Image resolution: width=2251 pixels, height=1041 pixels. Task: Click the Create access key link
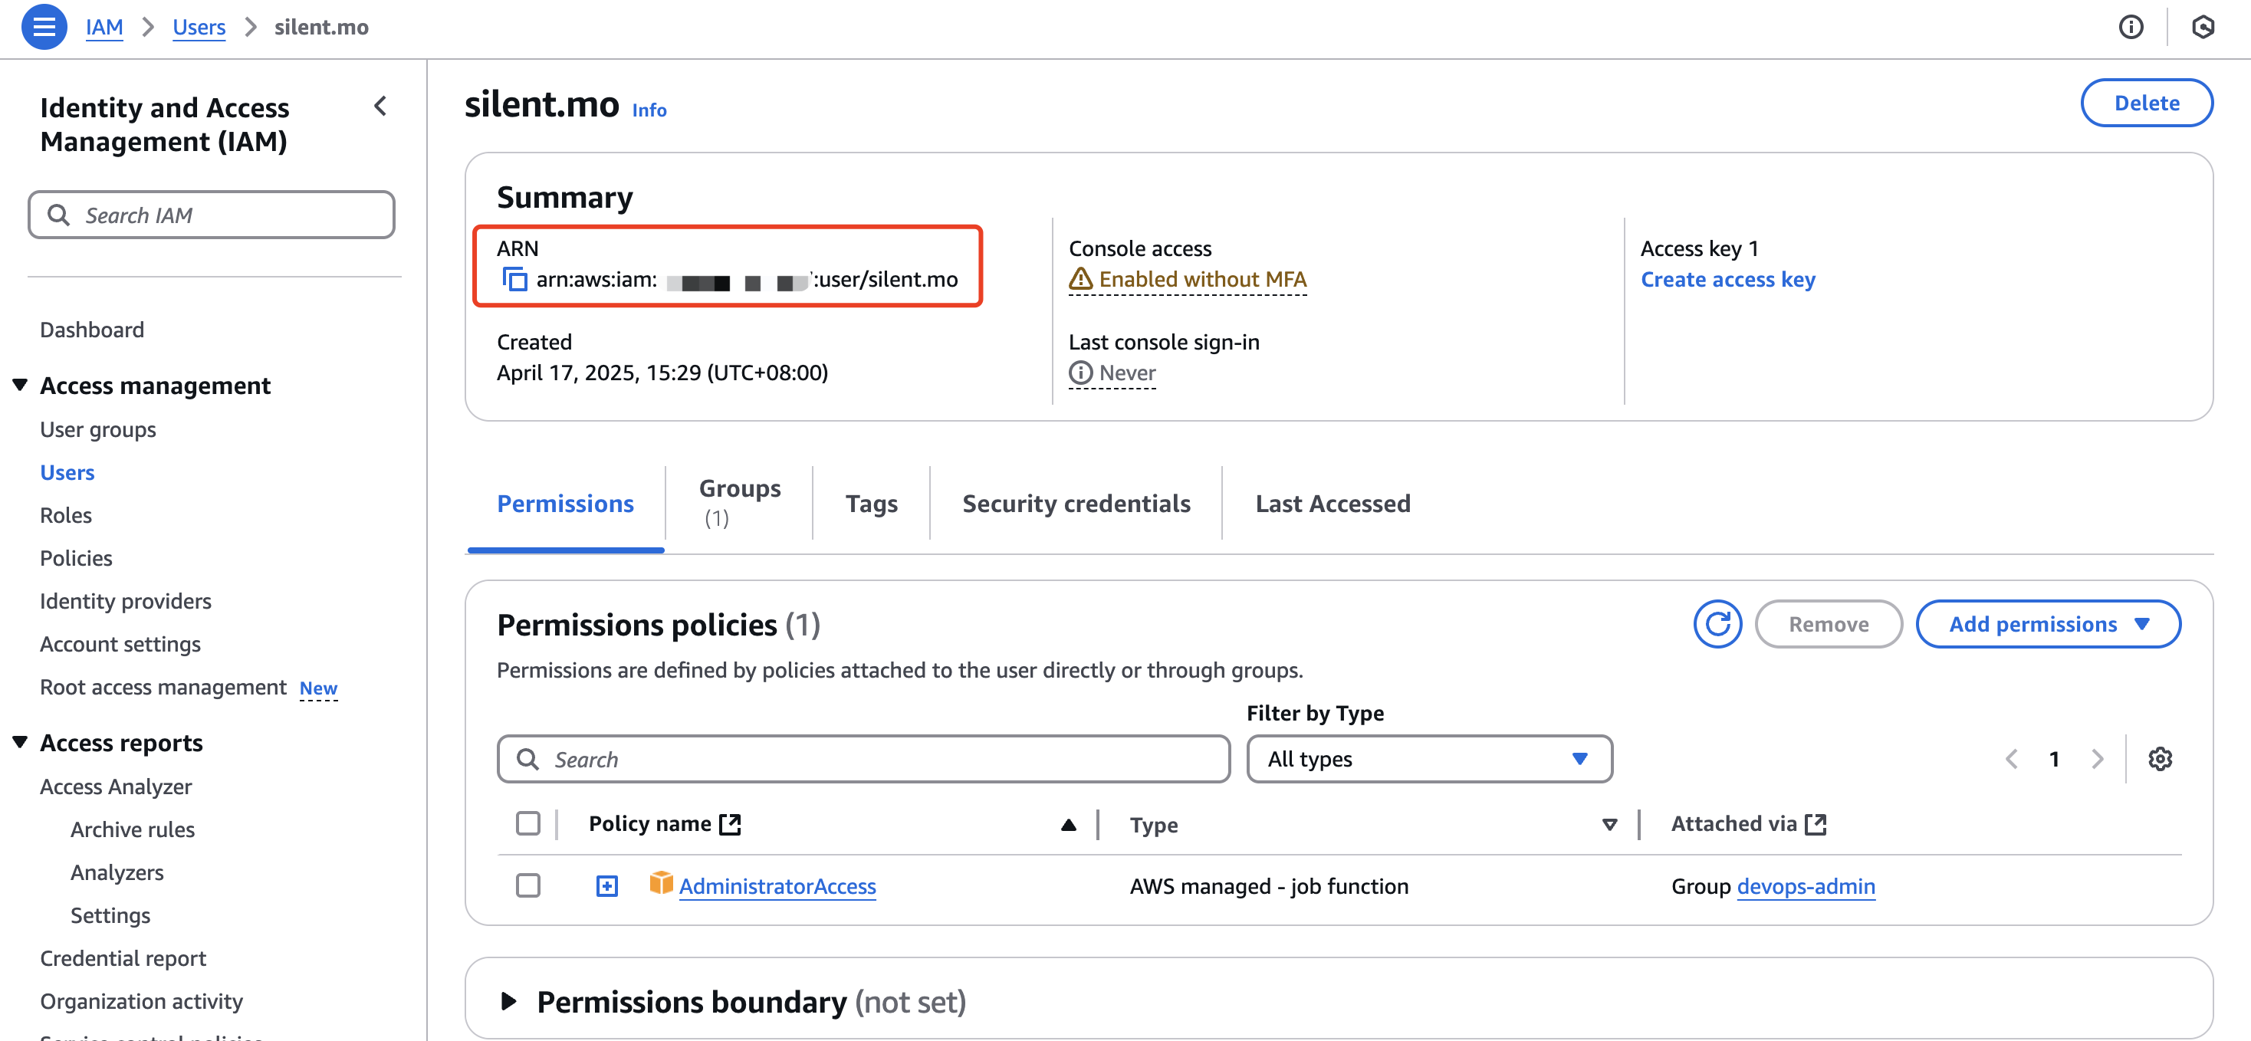1727,280
